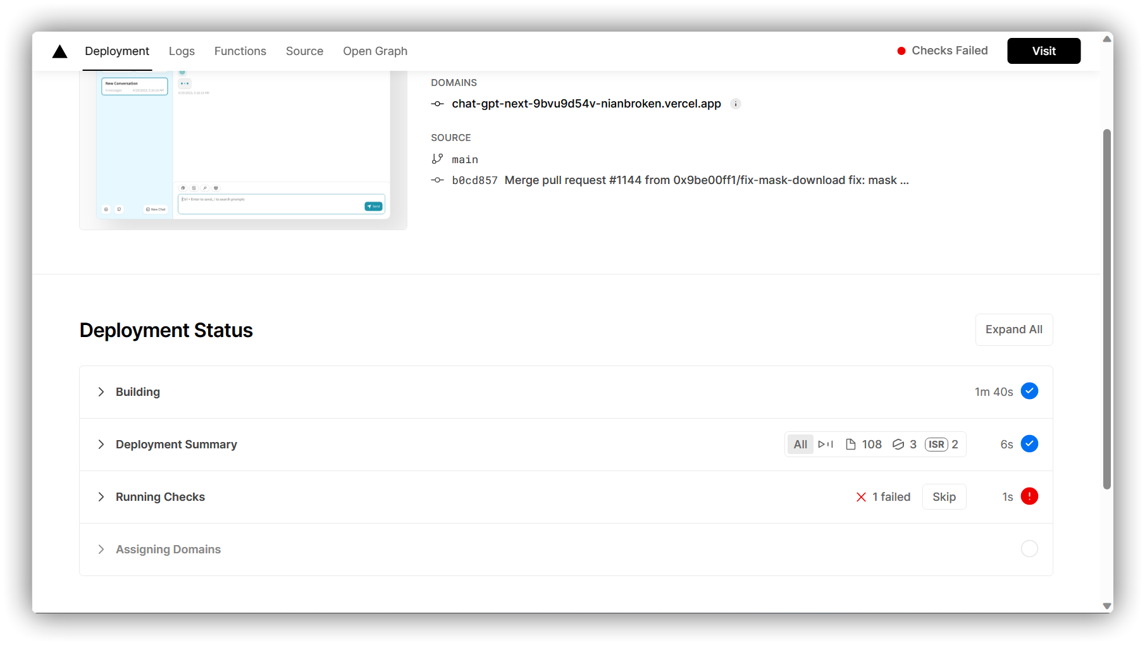Expand the Building section

tap(101, 391)
